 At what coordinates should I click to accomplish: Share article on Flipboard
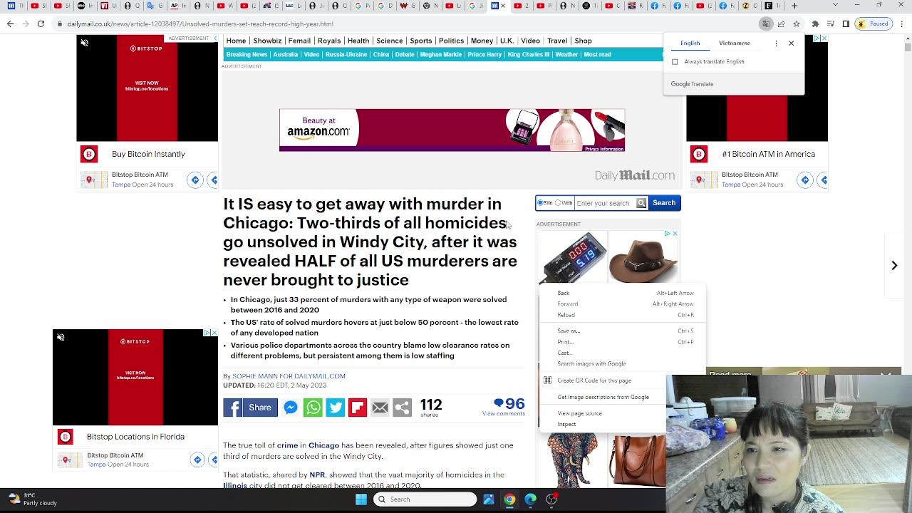click(x=358, y=408)
